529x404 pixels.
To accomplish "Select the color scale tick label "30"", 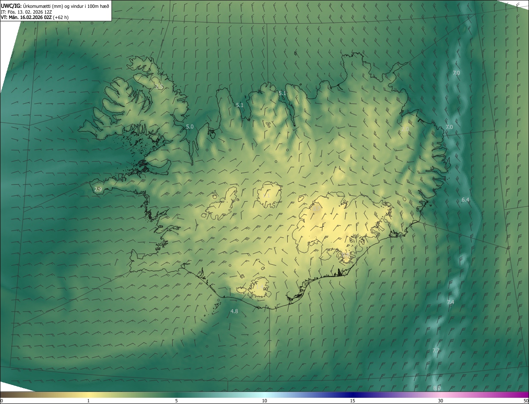I will tap(441, 401).
